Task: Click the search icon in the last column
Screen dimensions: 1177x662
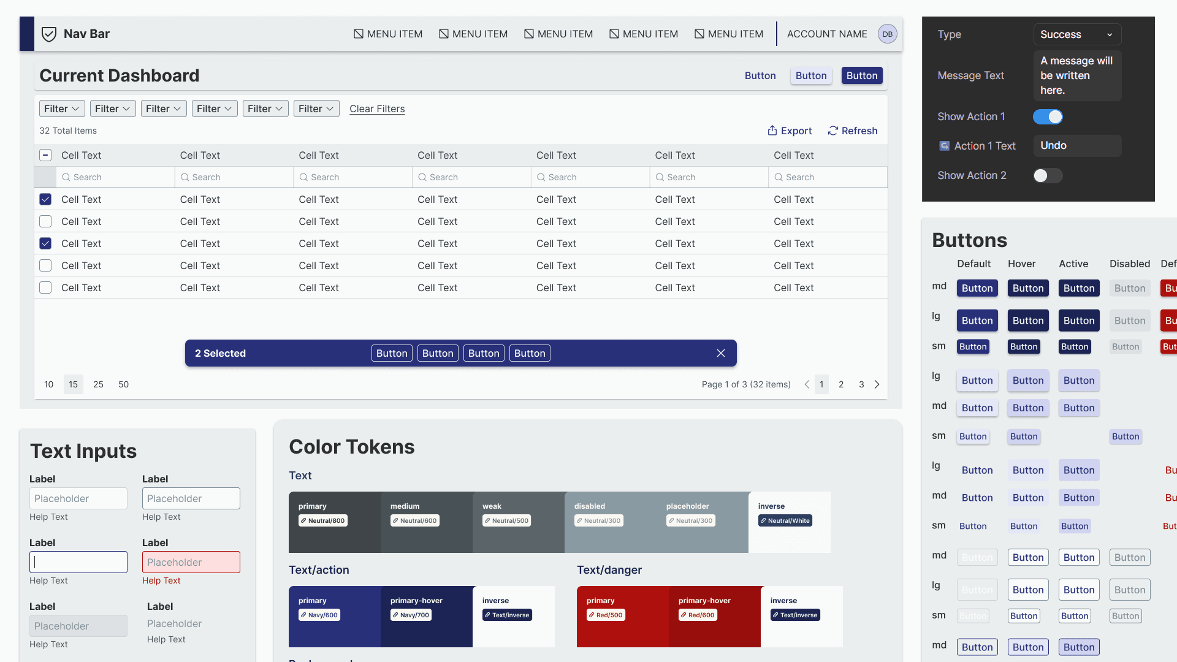Action: click(779, 177)
